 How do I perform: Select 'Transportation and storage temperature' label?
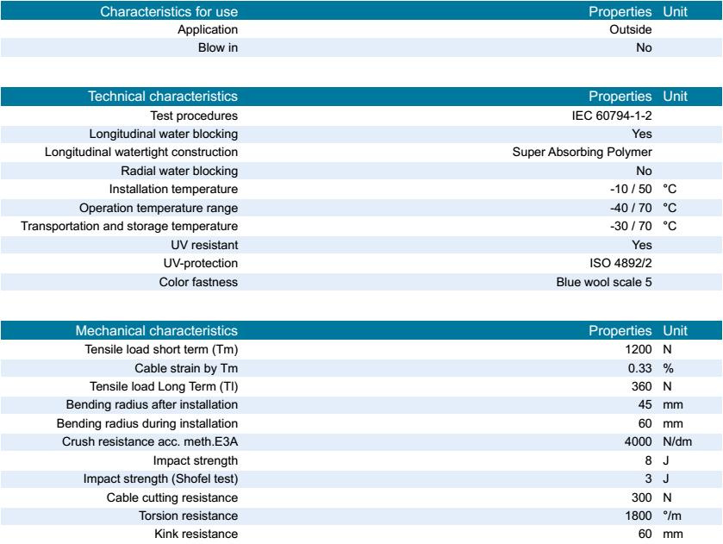129,227
